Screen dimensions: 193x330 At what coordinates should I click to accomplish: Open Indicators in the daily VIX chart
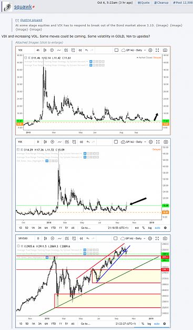[x=59, y=142]
